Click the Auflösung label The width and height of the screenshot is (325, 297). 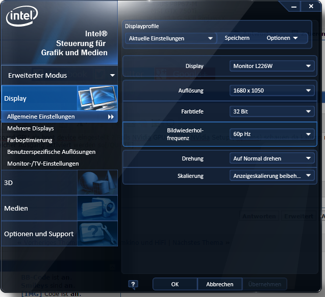click(x=191, y=90)
